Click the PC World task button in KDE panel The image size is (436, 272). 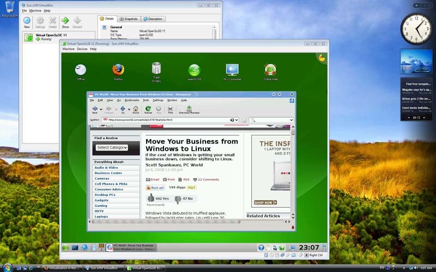click(131, 248)
